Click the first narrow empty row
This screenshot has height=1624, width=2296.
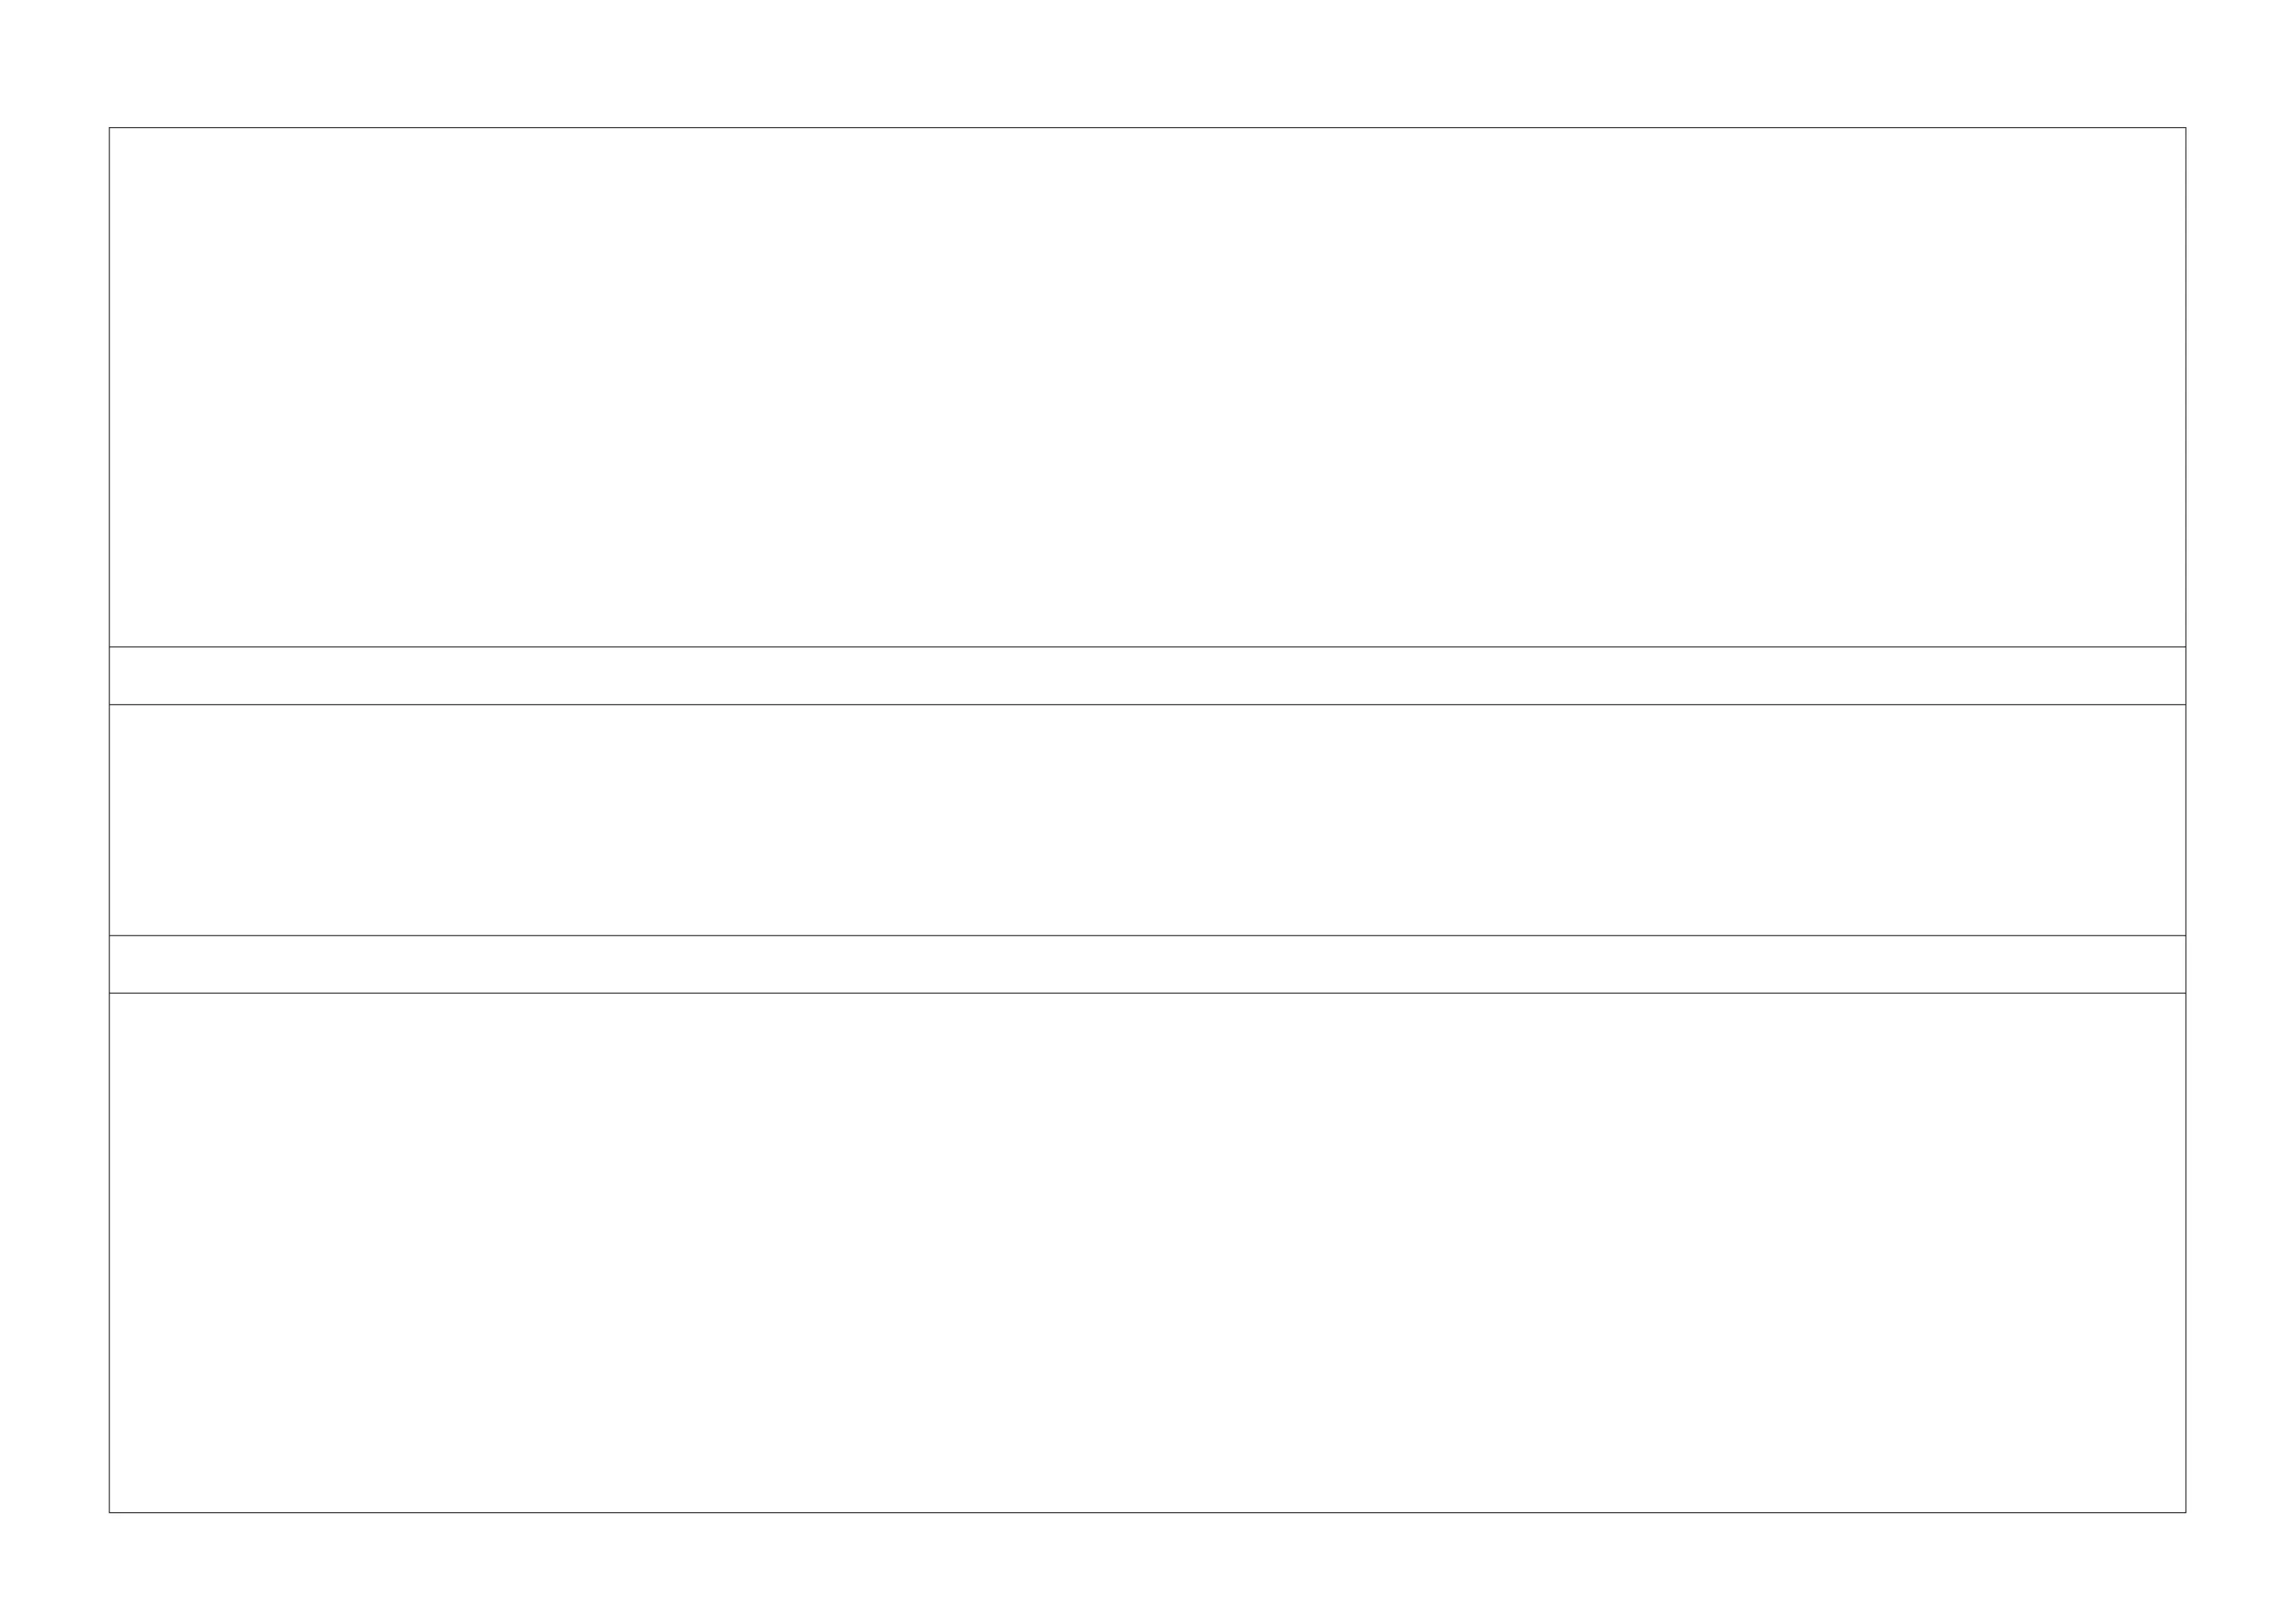tap(1147, 675)
